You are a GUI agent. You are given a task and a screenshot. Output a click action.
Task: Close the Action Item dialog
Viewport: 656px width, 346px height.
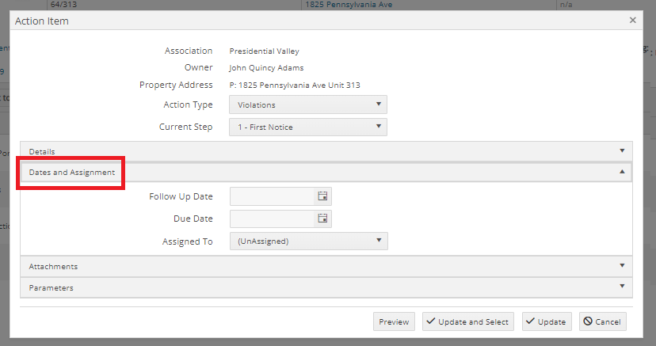pyautogui.click(x=632, y=20)
